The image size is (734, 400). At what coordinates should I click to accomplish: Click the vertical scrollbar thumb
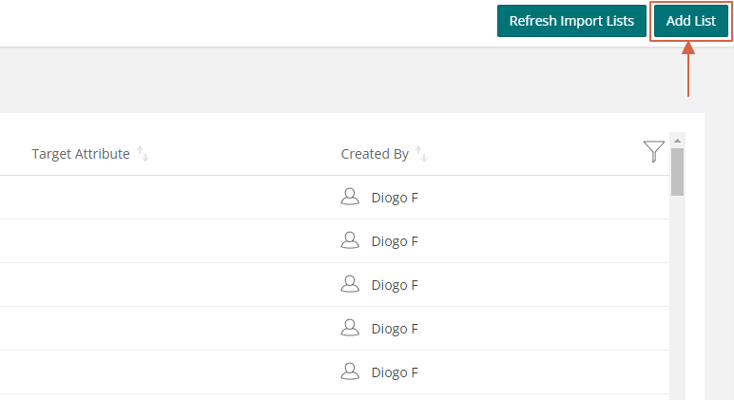click(x=677, y=172)
